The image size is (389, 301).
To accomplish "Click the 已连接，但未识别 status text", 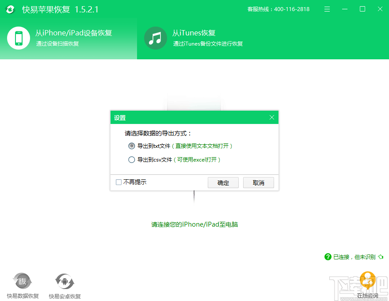I will pyautogui.click(x=354, y=257).
